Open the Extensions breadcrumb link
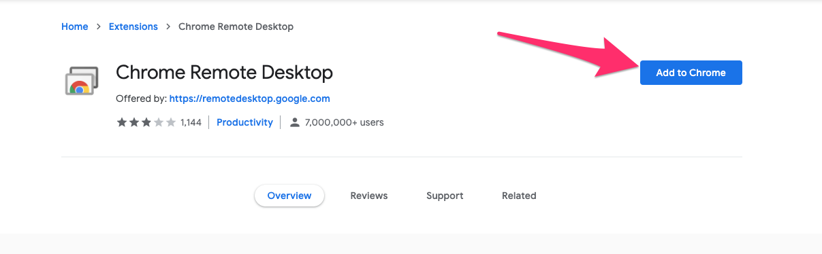Image resolution: width=822 pixels, height=254 pixels. (x=133, y=26)
